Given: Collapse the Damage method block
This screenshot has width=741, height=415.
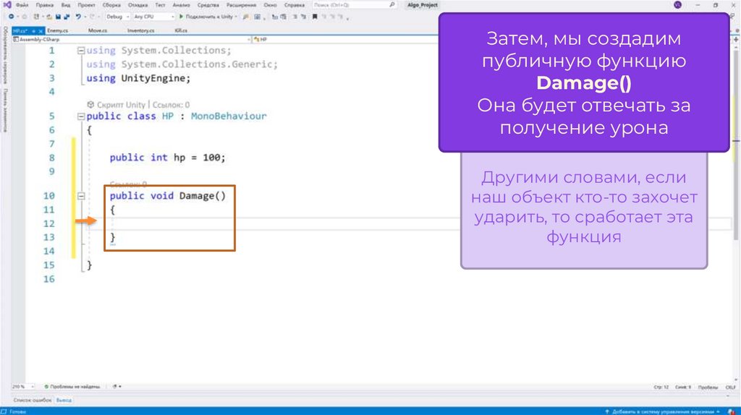Looking at the screenshot, I should [x=81, y=196].
